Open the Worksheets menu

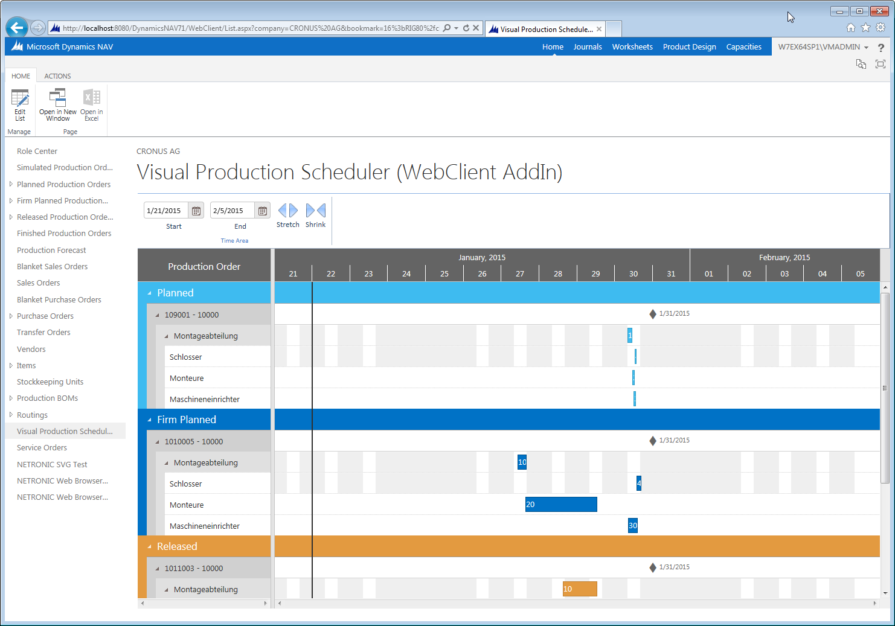[x=632, y=46]
